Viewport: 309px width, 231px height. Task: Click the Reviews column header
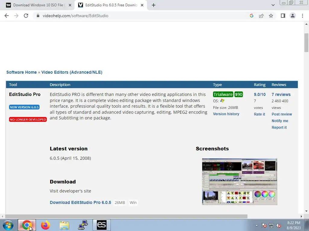pos(279,85)
